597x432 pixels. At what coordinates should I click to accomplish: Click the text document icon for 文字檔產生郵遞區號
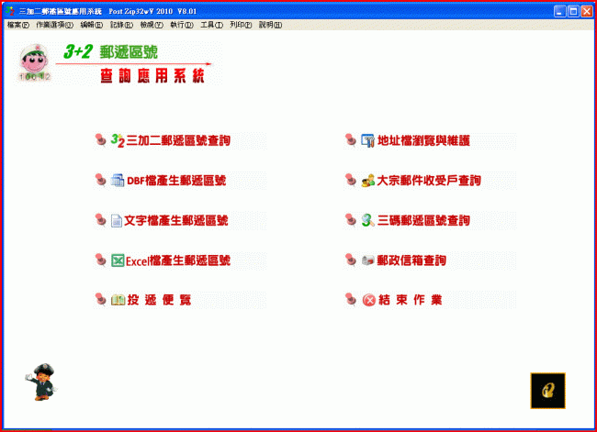117,221
